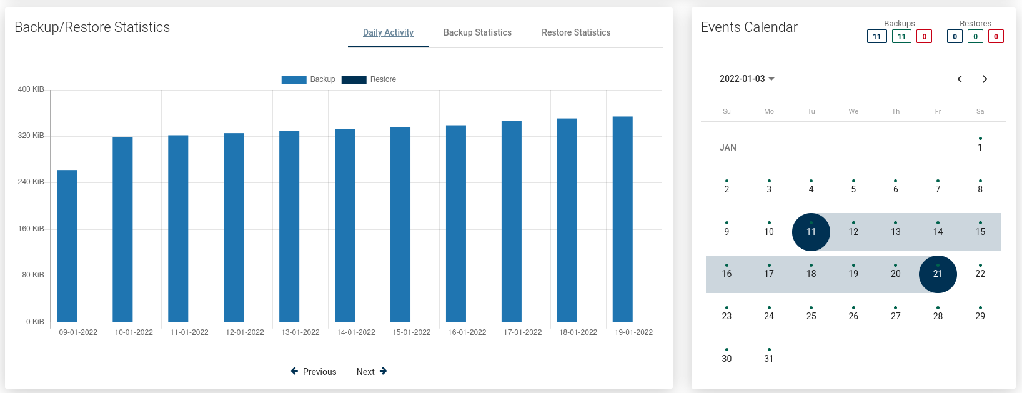The width and height of the screenshot is (1022, 393).
Task: Click the blue total backups count badge
Action: 876,37
